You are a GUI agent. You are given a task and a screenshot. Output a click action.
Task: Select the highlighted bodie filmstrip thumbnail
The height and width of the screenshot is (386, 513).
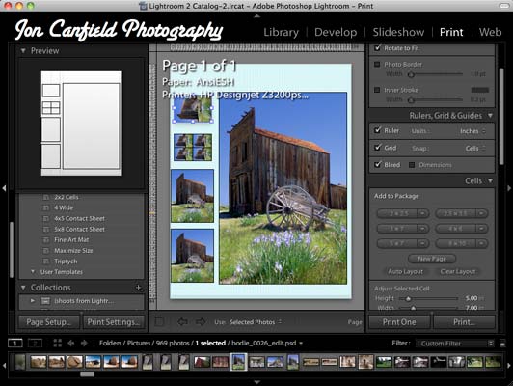click(238, 362)
